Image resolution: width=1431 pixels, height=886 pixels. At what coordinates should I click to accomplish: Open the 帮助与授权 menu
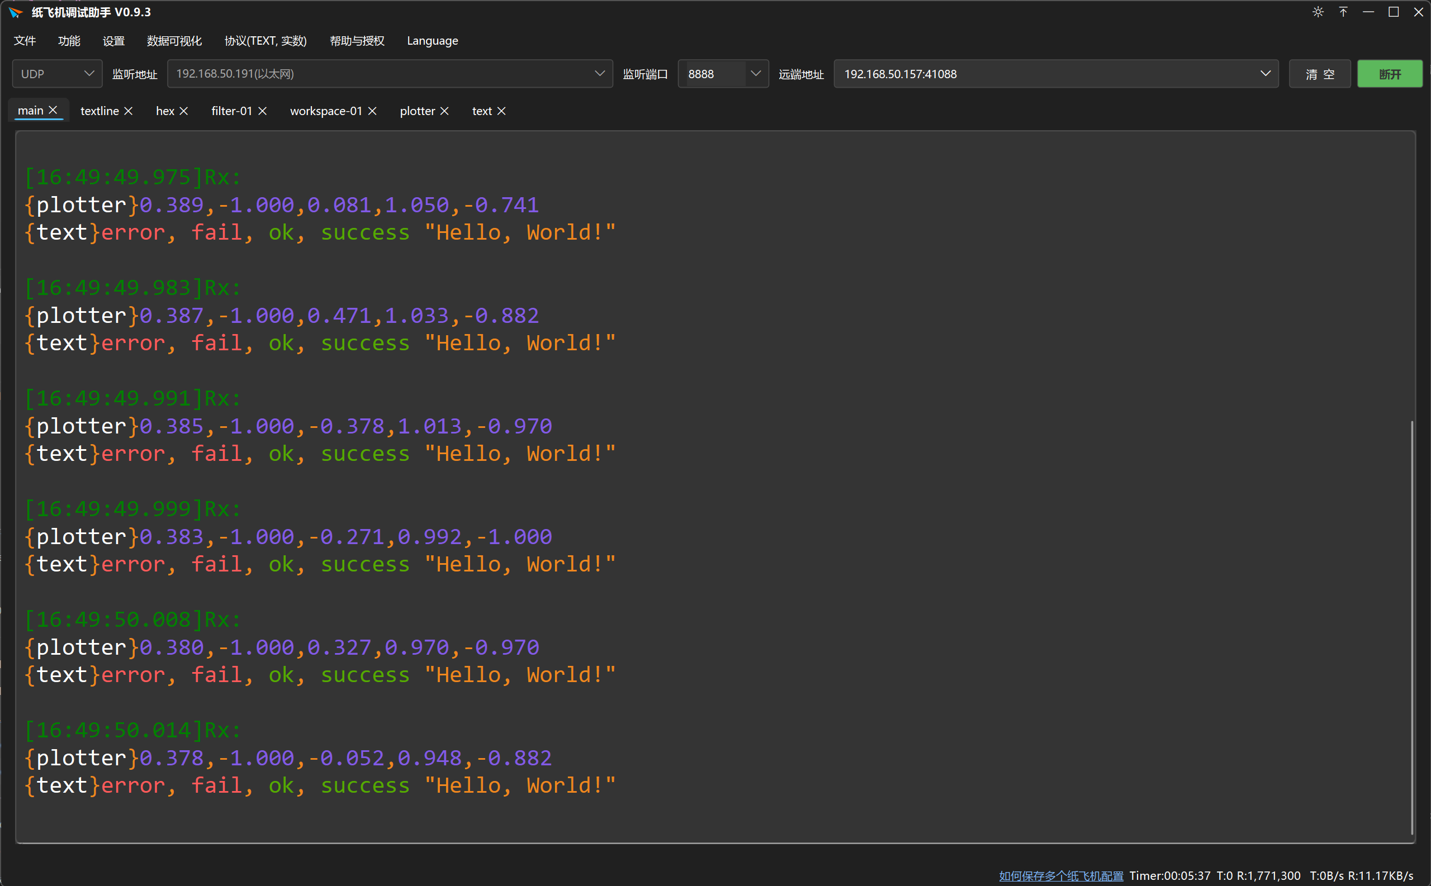[x=357, y=40]
